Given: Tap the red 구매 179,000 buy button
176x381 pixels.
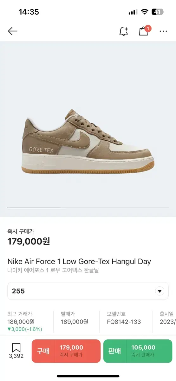Looking at the screenshot, I should (66, 351).
